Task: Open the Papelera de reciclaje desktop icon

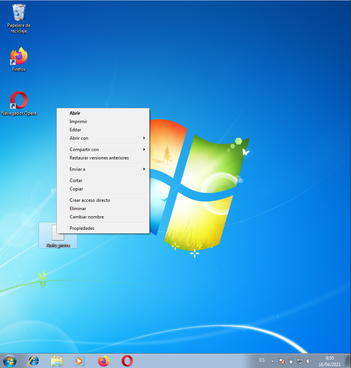Action: point(19,19)
